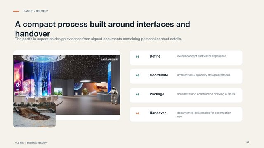The height and width of the screenshot is (148, 264).
Task: Click the 'CASE 01 / DELIVERY' header label
Action: tap(36, 11)
